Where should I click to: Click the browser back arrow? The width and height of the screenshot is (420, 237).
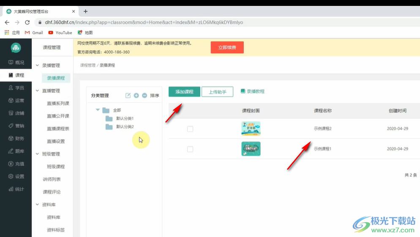[7, 22]
